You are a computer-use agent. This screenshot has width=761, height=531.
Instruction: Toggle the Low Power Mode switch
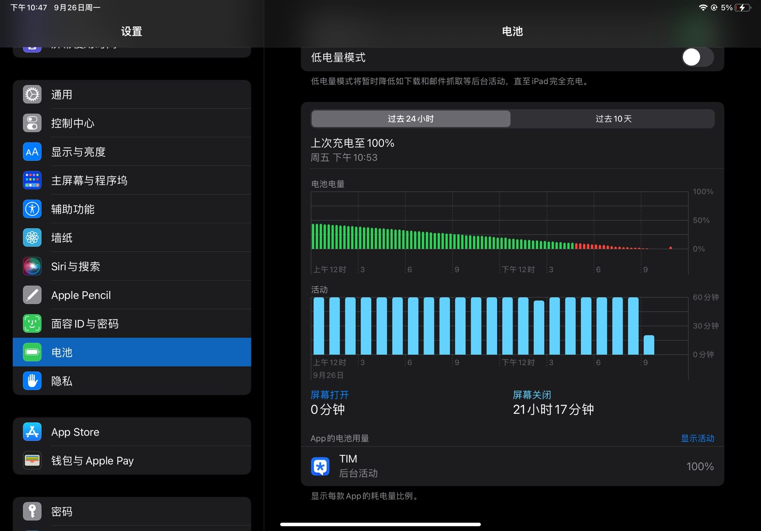697,58
